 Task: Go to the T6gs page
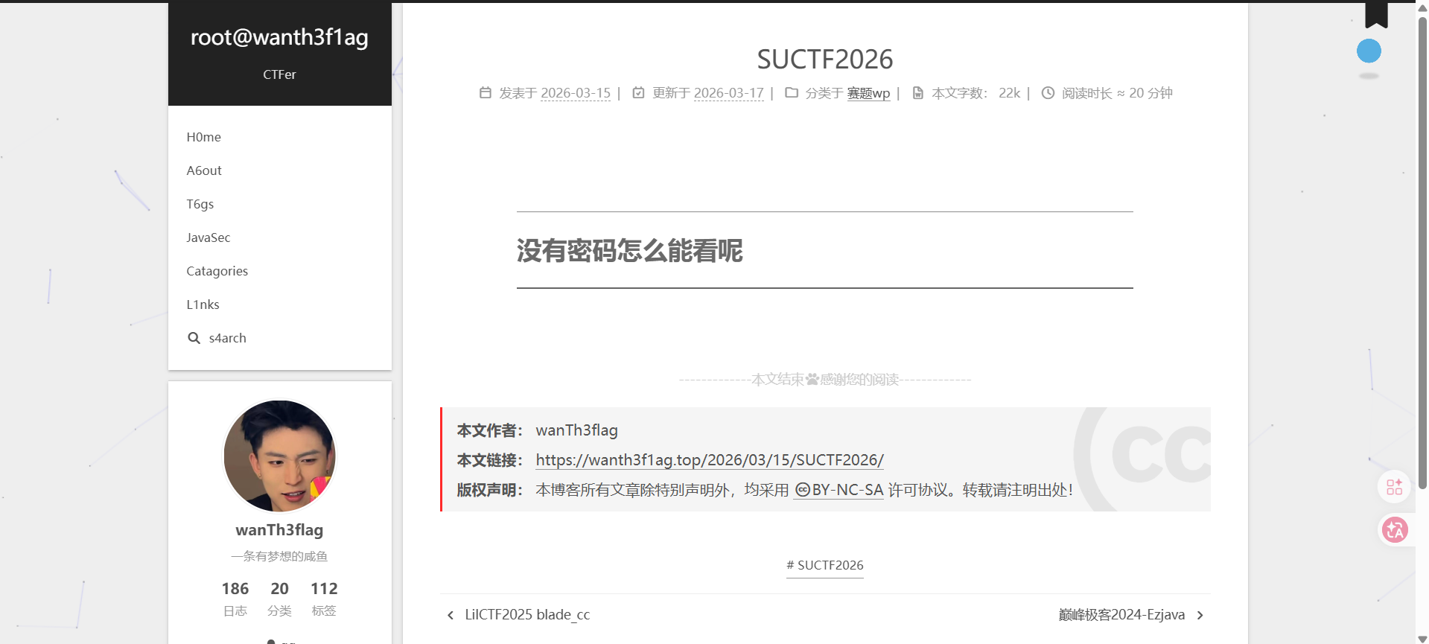[x=200, y=204]
